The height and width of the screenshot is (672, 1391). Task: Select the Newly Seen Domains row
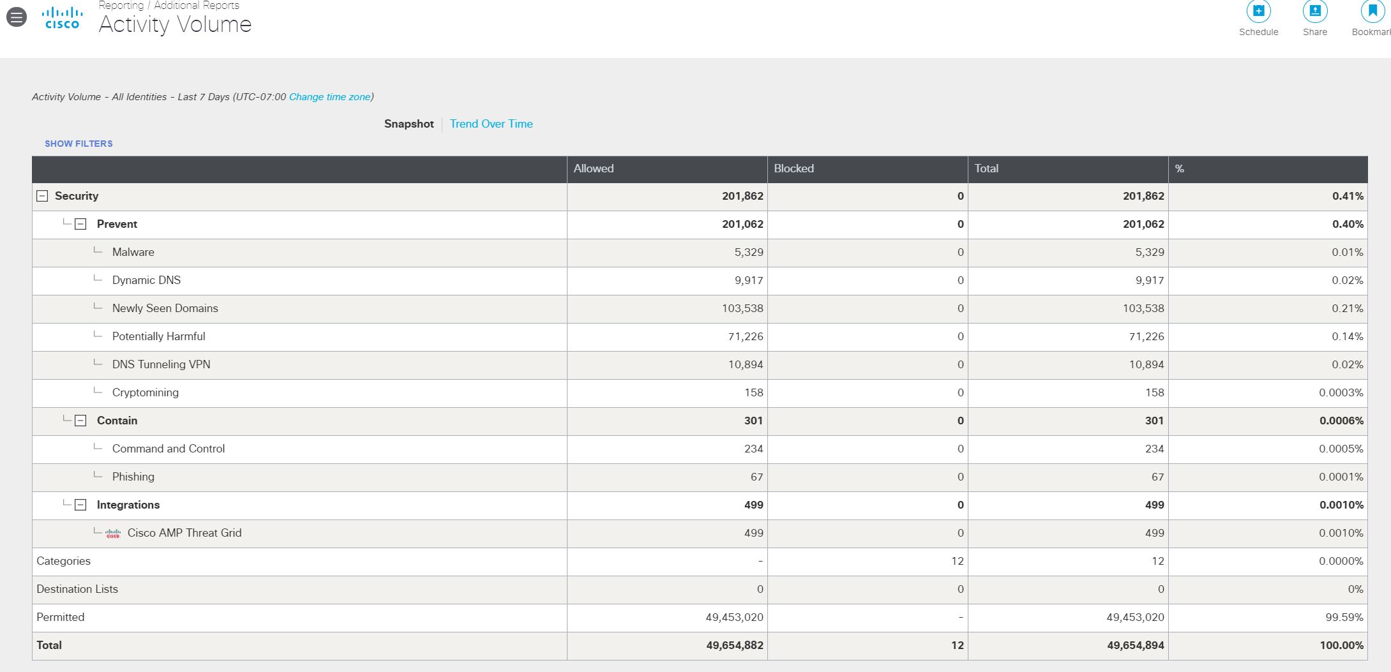[x=165, y=308]
